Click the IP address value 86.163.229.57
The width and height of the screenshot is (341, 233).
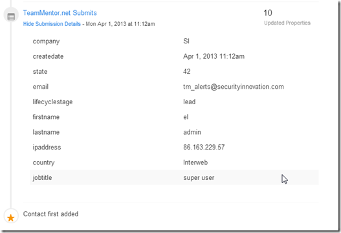pos(204,147)
